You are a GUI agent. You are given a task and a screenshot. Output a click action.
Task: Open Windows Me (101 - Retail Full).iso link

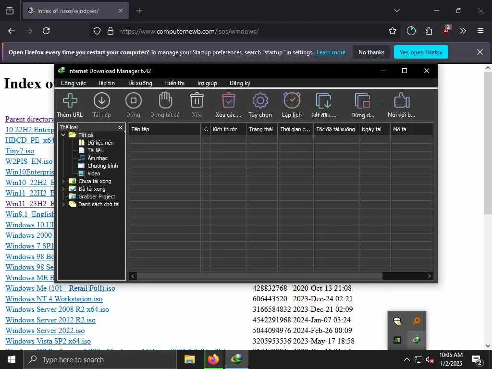point(60,288)
